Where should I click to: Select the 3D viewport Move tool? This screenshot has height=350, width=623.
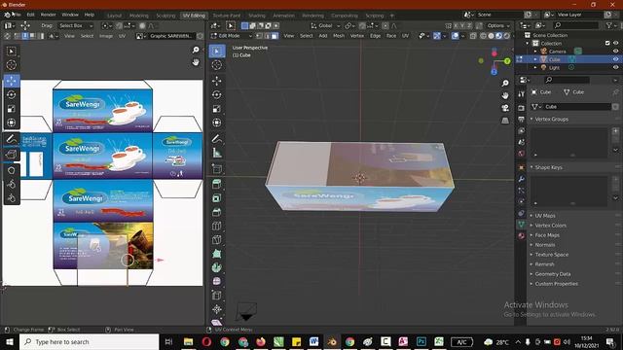click(216, 81)
